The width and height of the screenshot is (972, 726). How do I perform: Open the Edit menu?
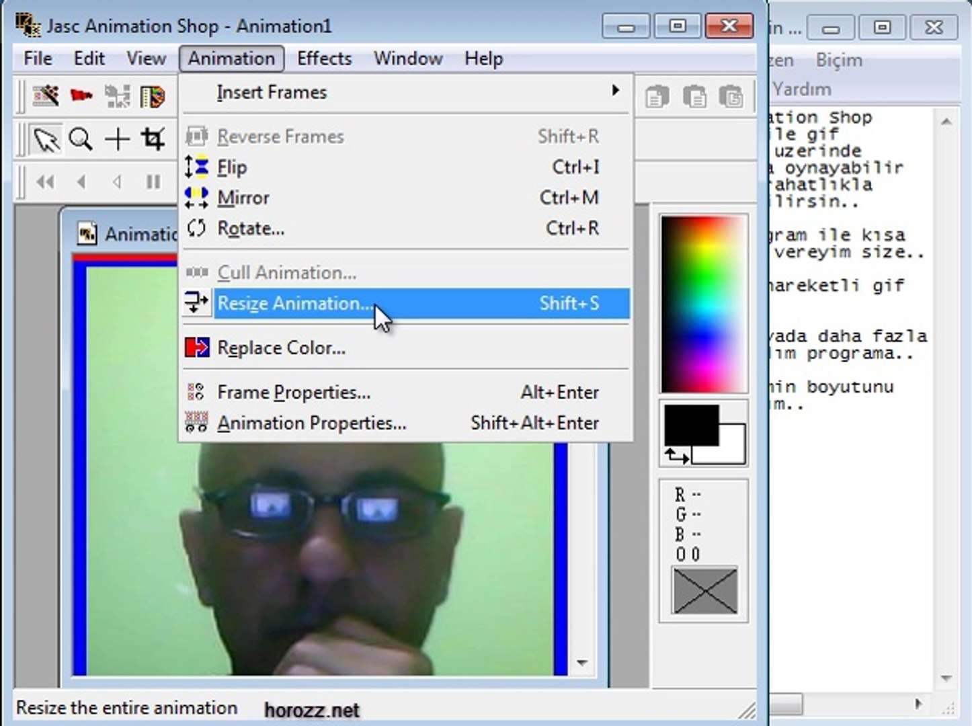point(89,58)
